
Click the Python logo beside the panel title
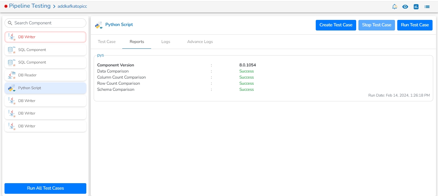[99, 25]
